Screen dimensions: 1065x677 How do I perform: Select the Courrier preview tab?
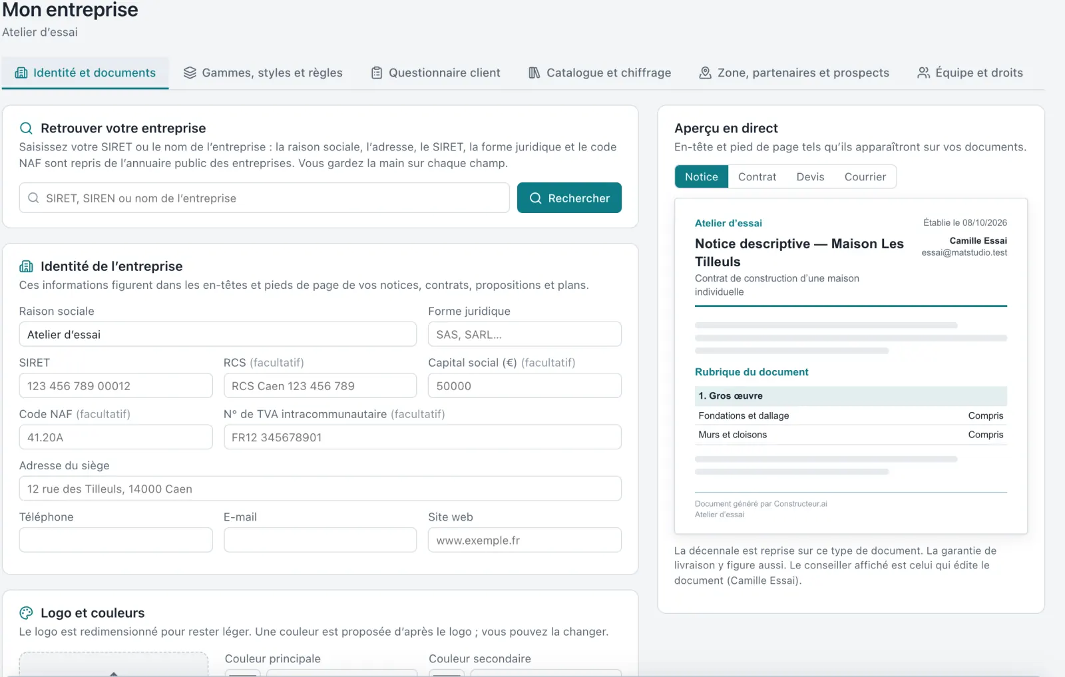tap(865, 176)
